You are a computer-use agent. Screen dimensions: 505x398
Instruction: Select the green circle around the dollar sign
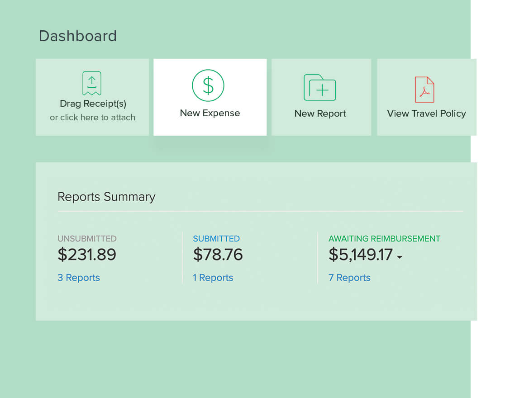(x=209, y=85)
